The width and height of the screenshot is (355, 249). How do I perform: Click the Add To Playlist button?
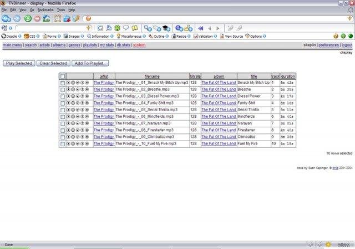pos(90,63)
